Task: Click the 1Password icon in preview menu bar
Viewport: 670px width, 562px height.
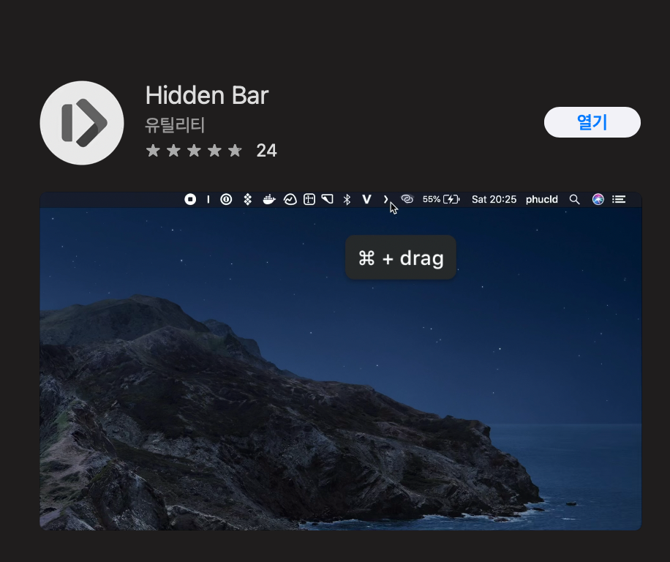Action: coord(226,199)
